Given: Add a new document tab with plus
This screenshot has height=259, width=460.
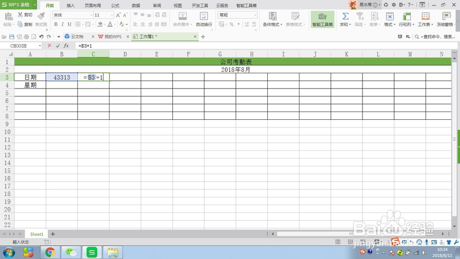Looking at the screenshot, I should (203, 37).
